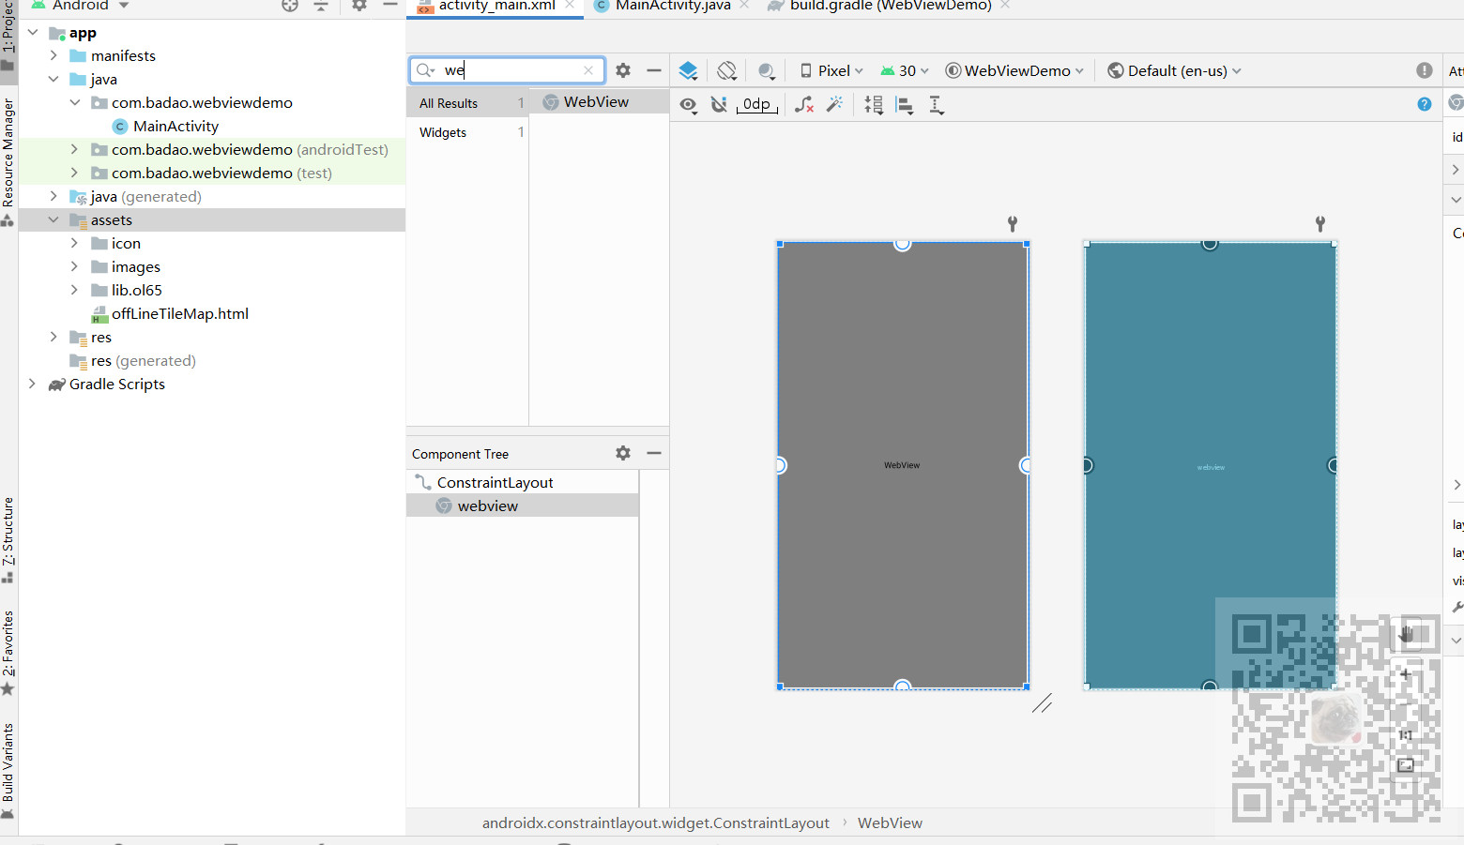This screenshot has height=845, width=1464.
Task: Toggle the View Options eye icon
Action: [x=688, y=105]
